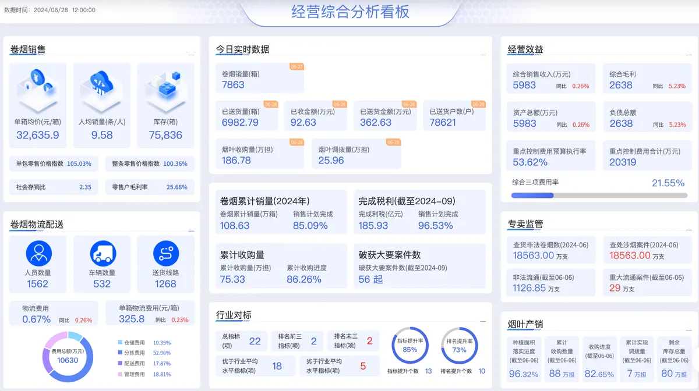Open the 卷烟销量(箱) 7863 card

[x=260, y=79]
